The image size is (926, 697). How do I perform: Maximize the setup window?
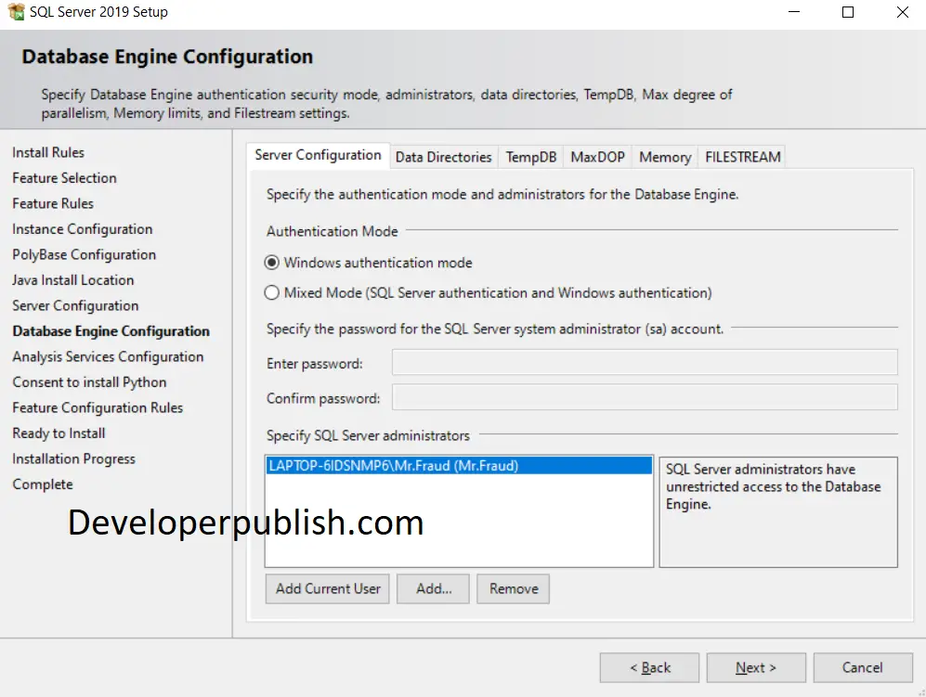tap(848, 12)
